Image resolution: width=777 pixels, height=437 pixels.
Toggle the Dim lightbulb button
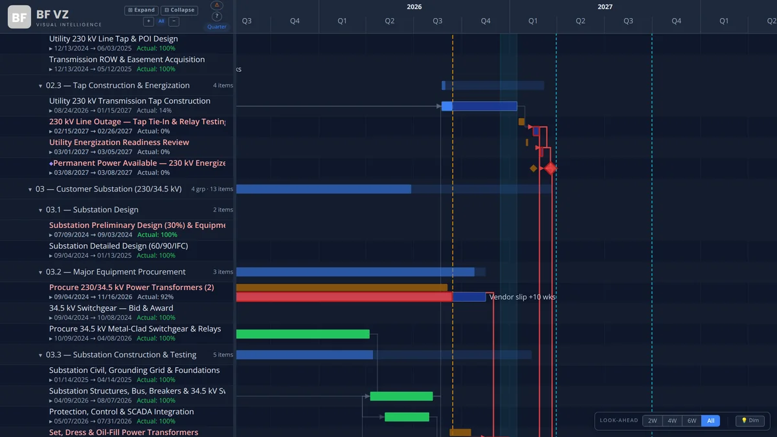click(x=750, y=421)
